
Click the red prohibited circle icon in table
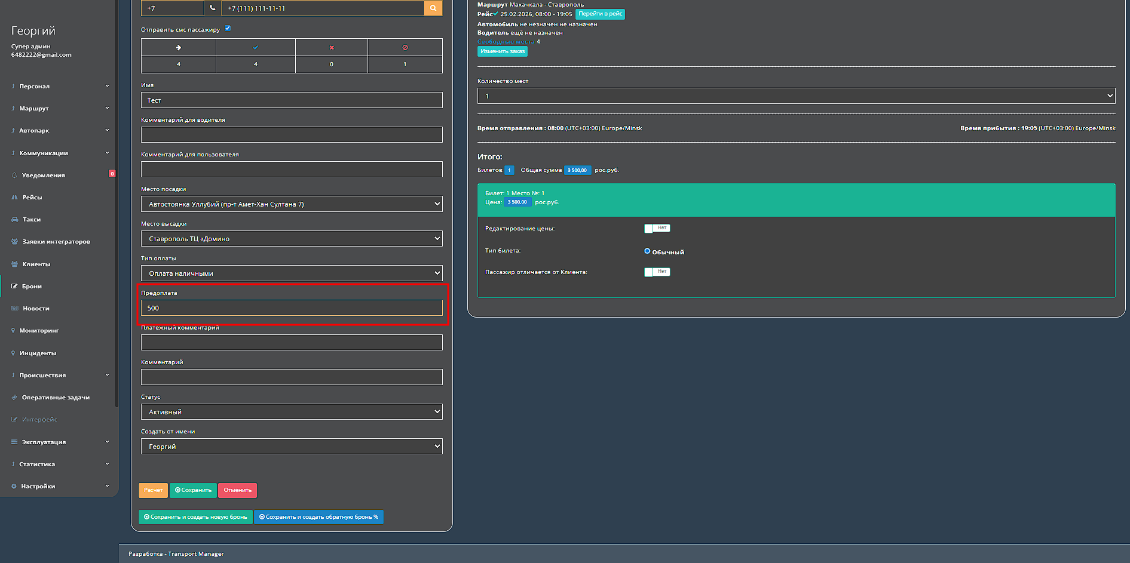(x=405, y=47)
